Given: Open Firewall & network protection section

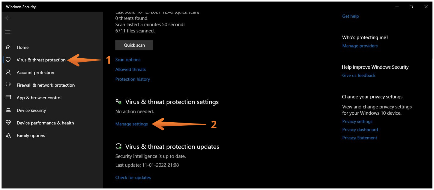Looking at the screenshot, I should (46, 85).
